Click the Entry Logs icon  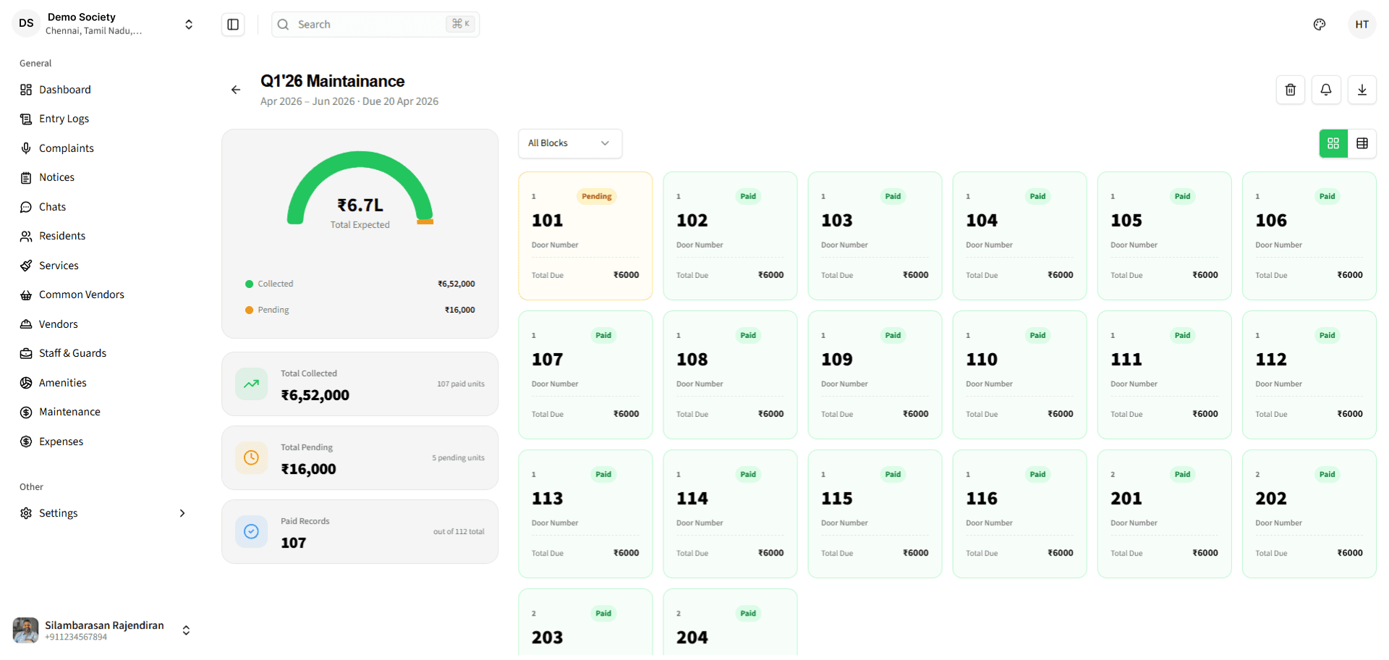[26, 119]
